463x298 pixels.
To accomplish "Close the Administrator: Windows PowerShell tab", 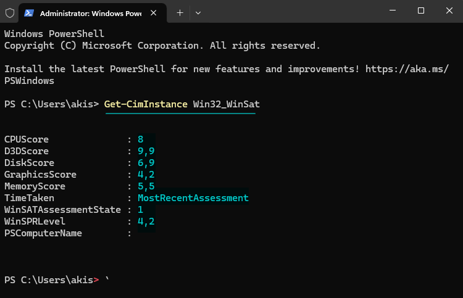I will tap(153, 13).
